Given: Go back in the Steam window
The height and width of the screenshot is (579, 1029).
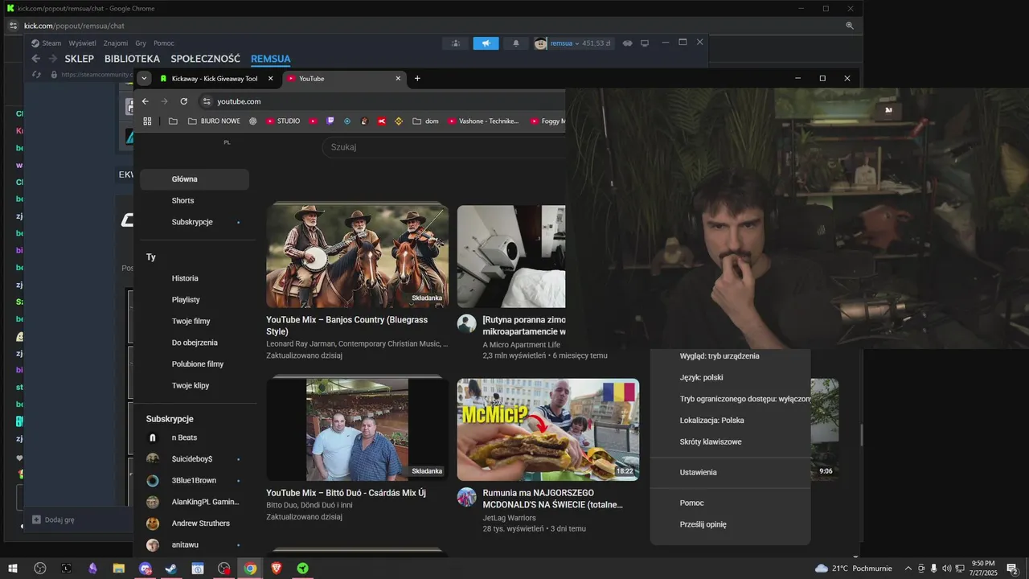Looking at the screenshot, I should 35,59.
